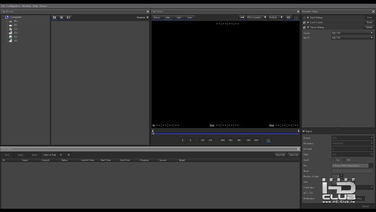Image resolution: width=376 pixels, height=212 pixels.
Task: Move task up in the Task Queue
Action: click(x=61, y=155)
